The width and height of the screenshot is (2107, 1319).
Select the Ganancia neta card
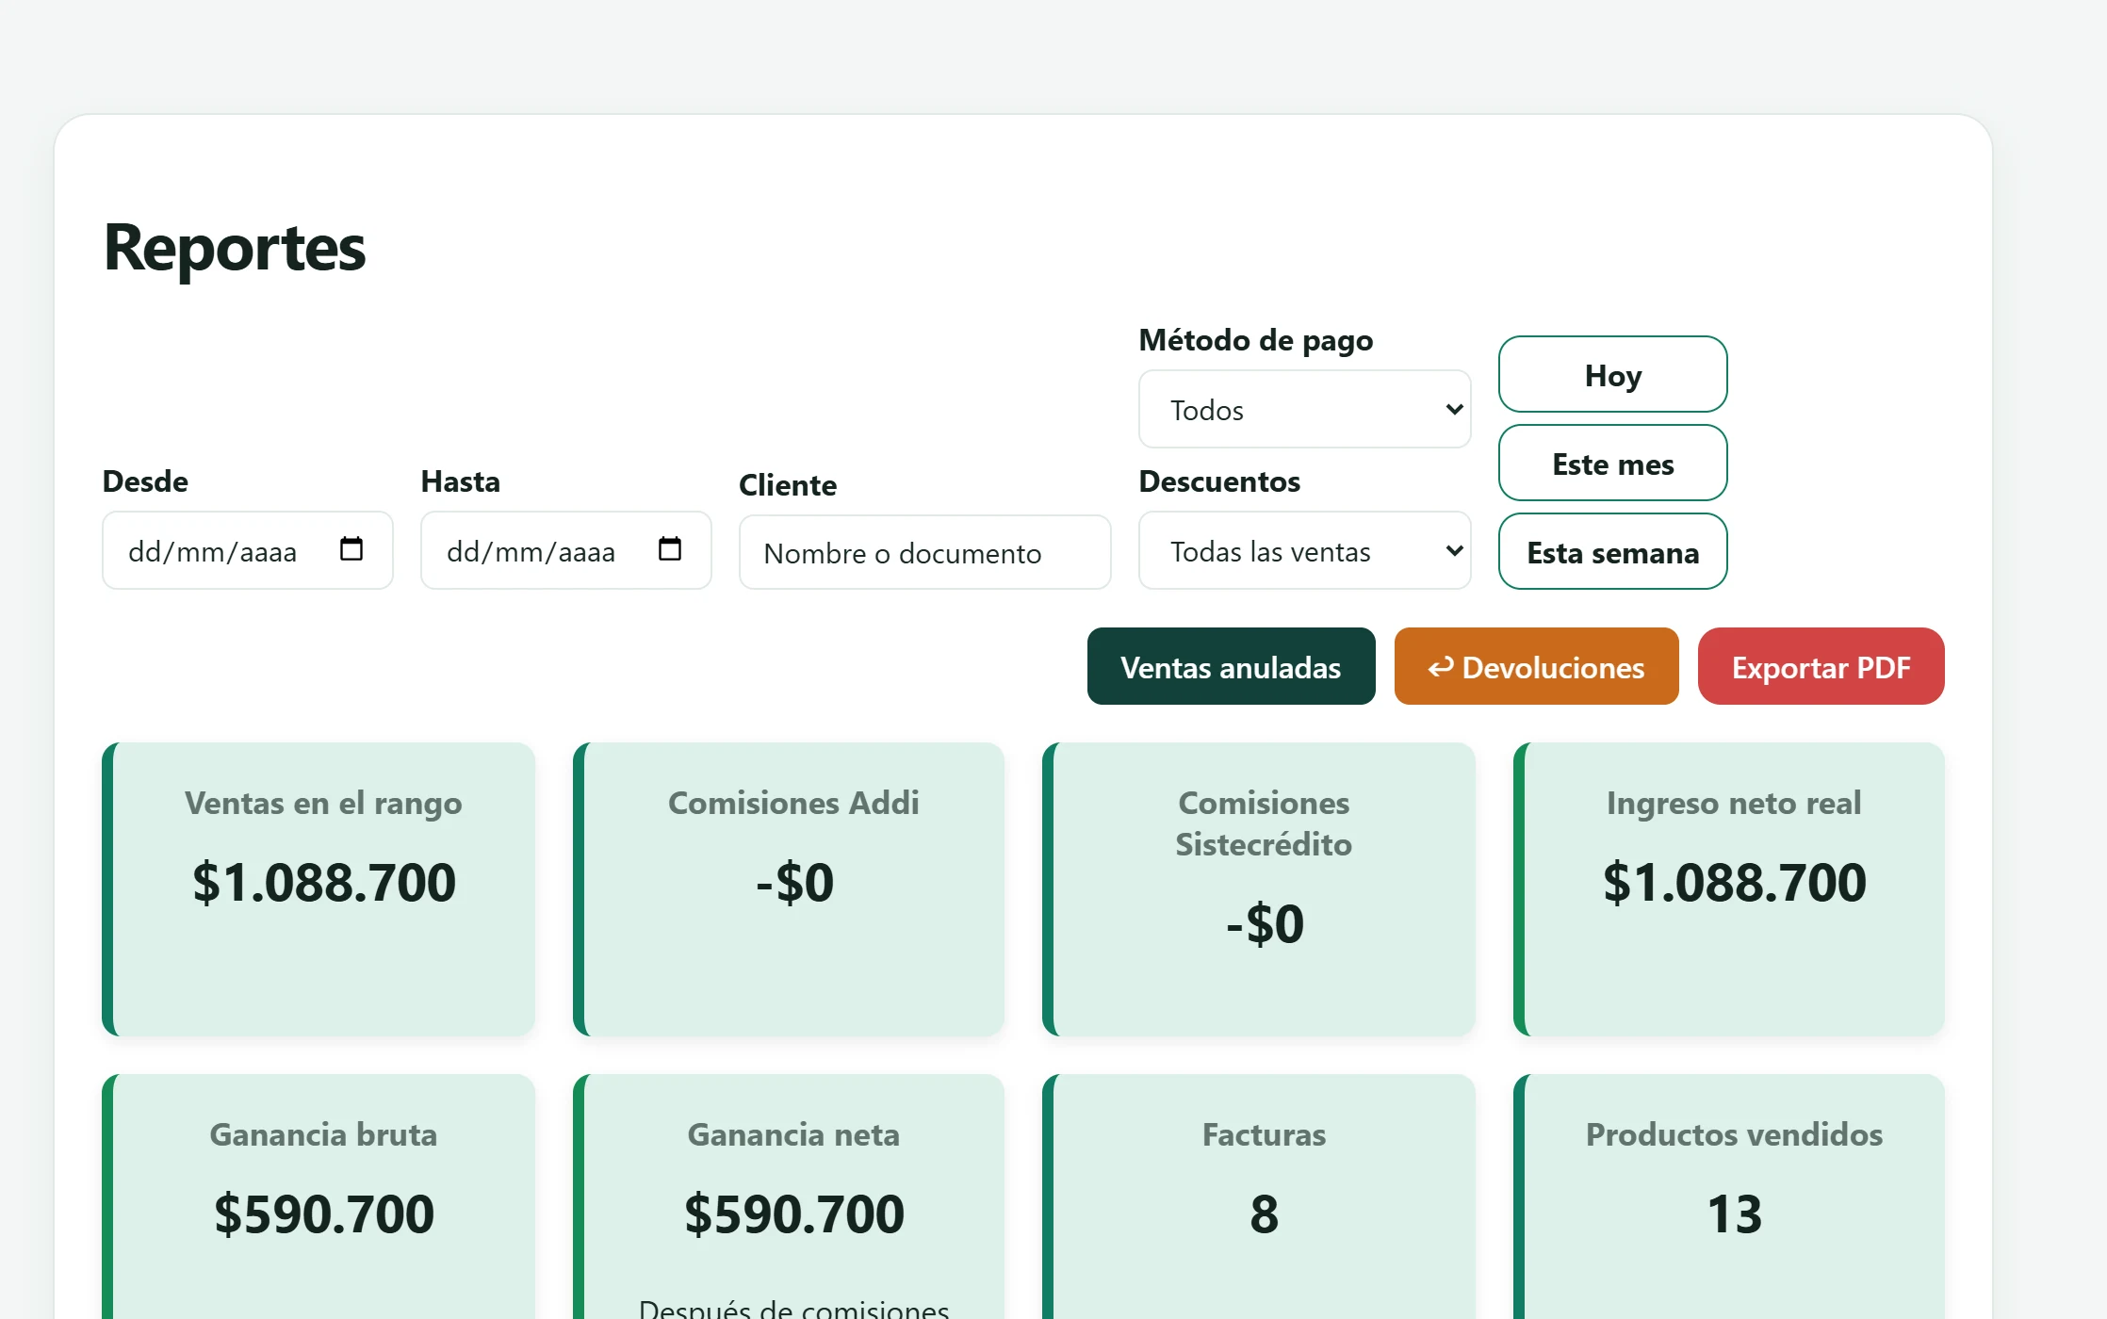tap(789, 1197)
